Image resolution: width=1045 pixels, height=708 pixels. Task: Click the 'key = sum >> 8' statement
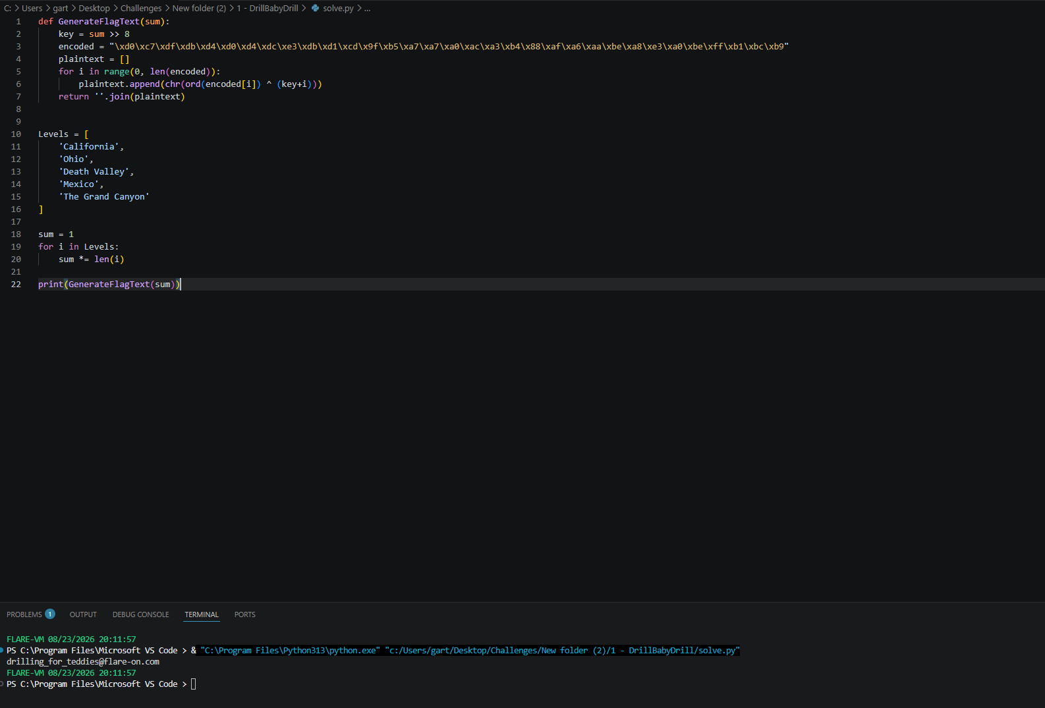coord(94,34)
